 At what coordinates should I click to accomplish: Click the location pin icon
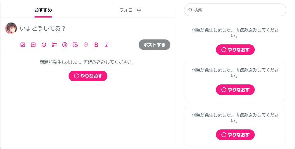[x=86, y=45]
